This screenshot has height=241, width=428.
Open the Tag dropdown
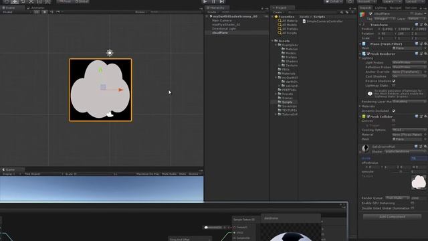[x=385, y=19]
